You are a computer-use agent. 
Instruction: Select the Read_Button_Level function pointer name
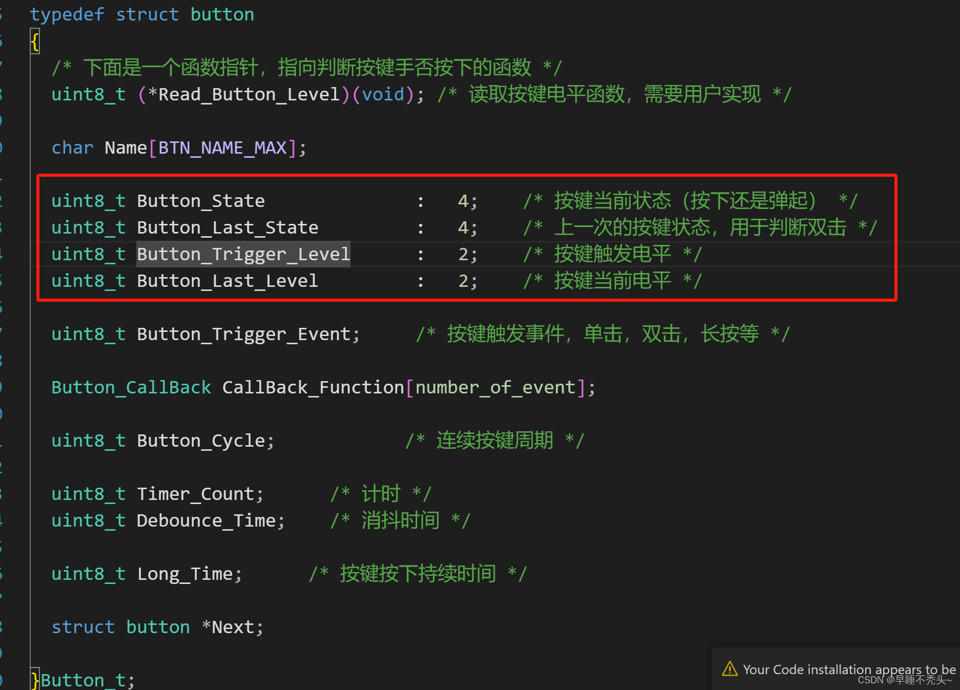249,94
